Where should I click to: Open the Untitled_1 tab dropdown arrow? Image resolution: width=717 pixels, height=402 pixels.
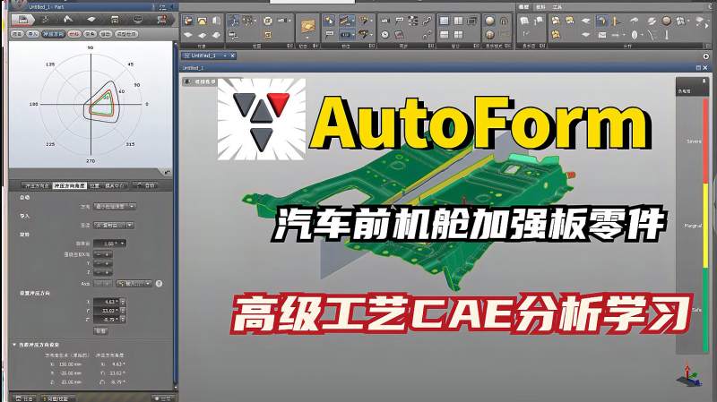[x=225, y=56]
